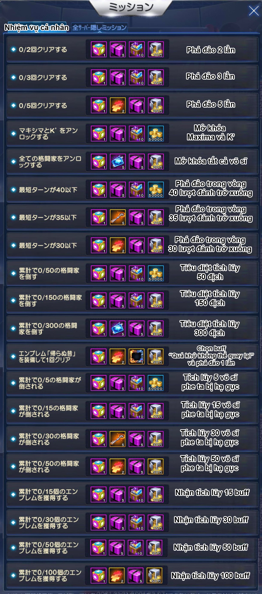262x594 pixels.
Task: Click the key reward in 0/30の格闘家が倒される row
Action: 118,439
